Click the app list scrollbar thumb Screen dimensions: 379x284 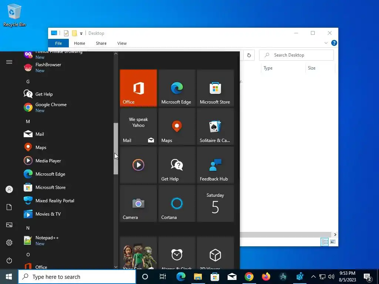(x=116, y=149)
